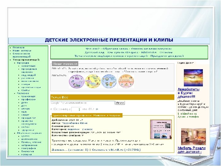Open Ответы на ваши вопросы link
The image size is (221, 166).
(151, 49)
